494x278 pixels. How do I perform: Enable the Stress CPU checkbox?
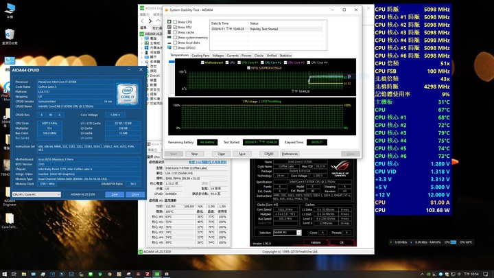pyautogui.click(x=175, y=22)
